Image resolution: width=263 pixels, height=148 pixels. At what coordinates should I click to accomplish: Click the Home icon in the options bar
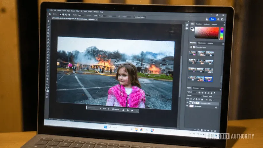[50, 14]
